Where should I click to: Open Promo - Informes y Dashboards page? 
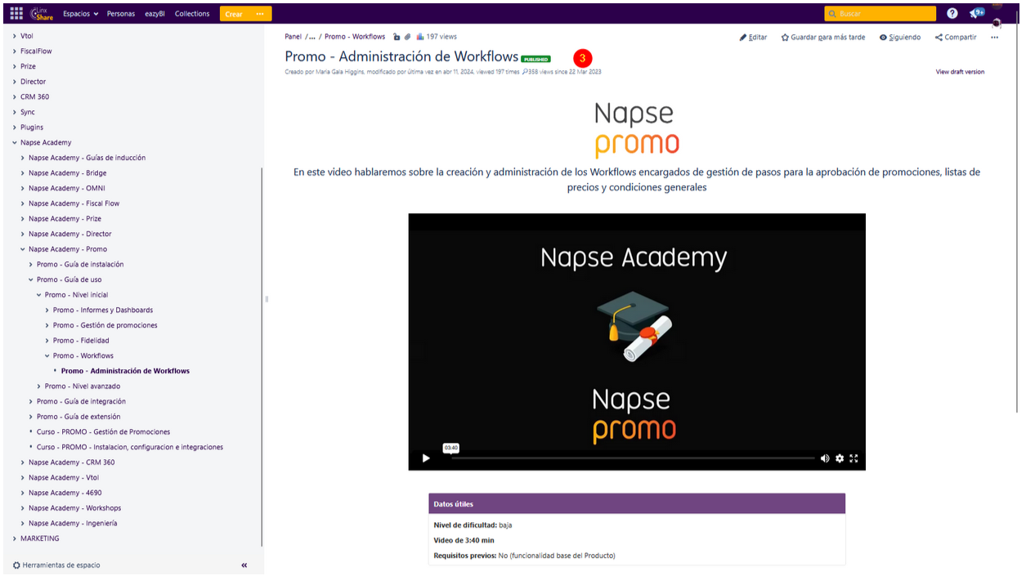pos(103,310)
